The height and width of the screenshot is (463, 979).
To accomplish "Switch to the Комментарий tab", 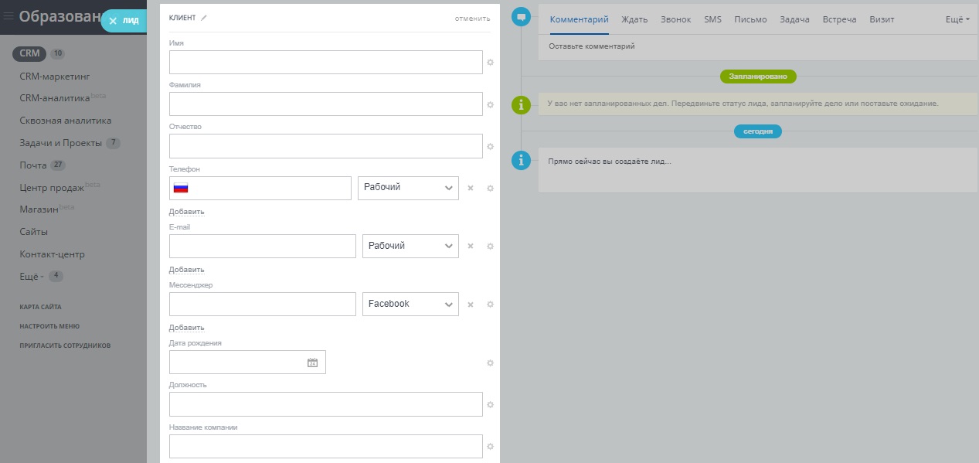I will coord(580,19).
